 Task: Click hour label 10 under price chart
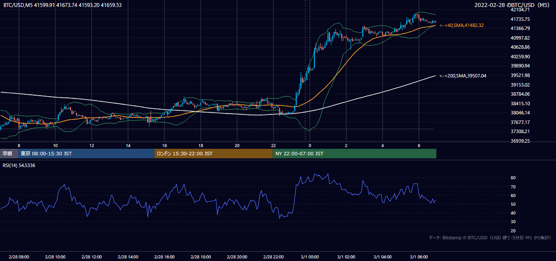coord(55,145)
